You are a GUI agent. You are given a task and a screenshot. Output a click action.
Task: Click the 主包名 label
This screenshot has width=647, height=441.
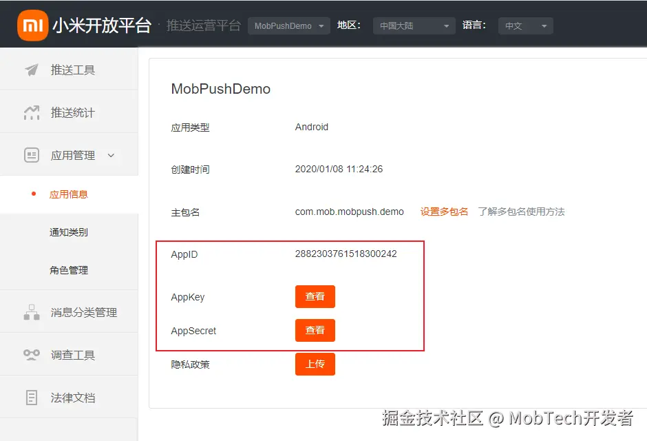185,212
